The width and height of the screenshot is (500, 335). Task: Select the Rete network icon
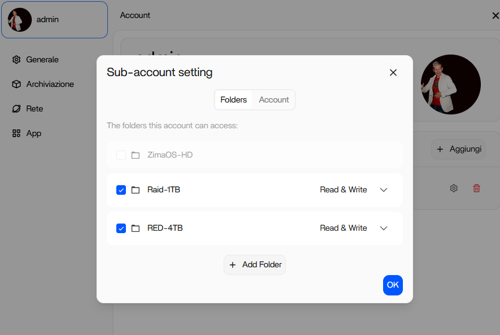click(x=16, y=109)
